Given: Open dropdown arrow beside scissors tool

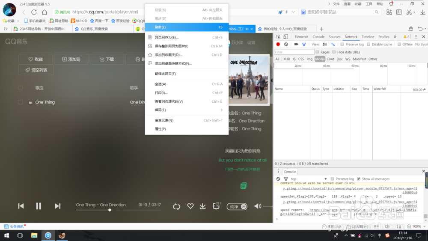Looking at the screenshot, I should pyautogui.click(x=414, y=12).
